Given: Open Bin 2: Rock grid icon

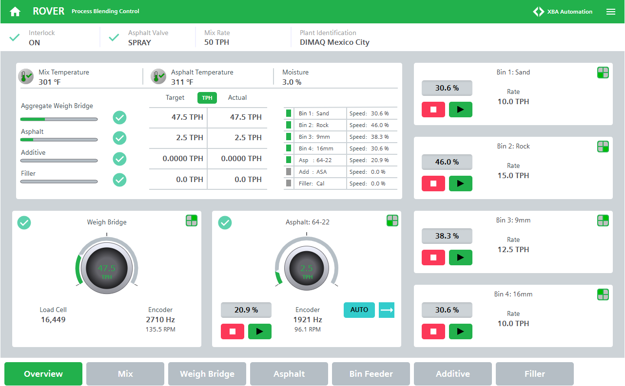Looking at the screenshot, I should coord(603,147).
